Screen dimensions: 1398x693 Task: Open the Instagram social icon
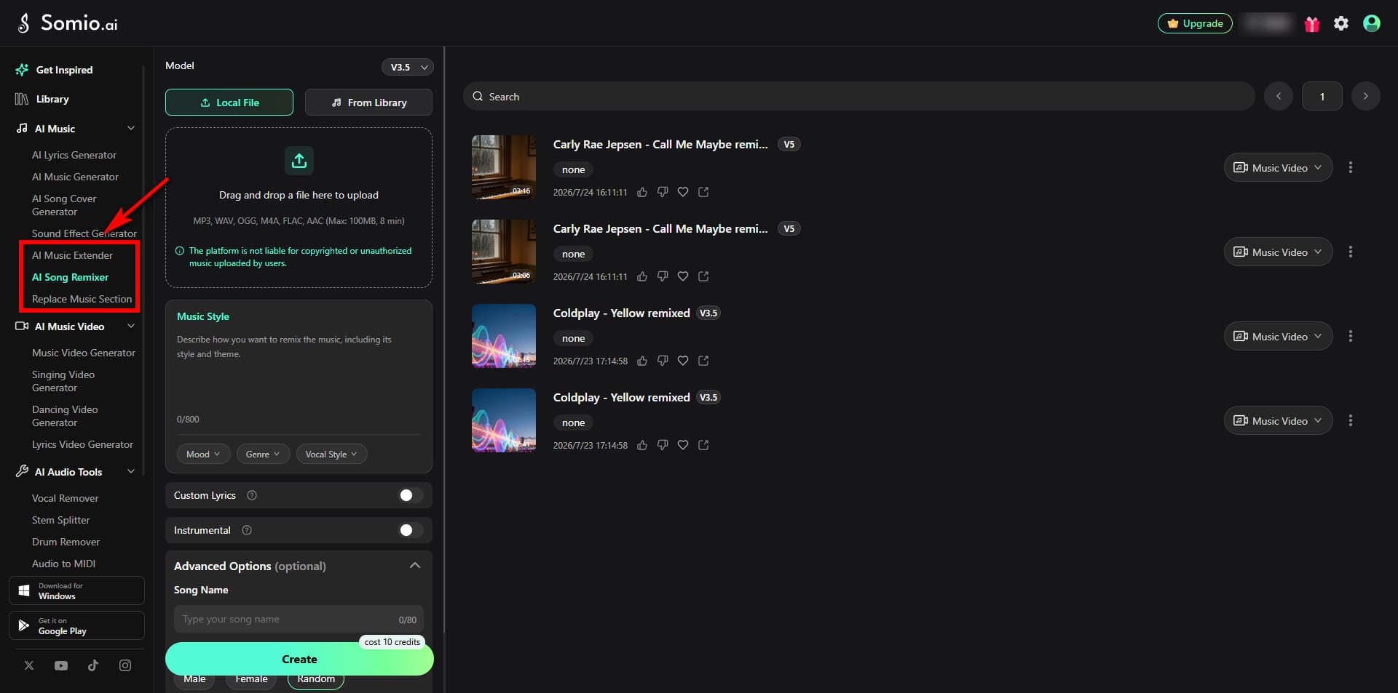(x=125, y=665)
